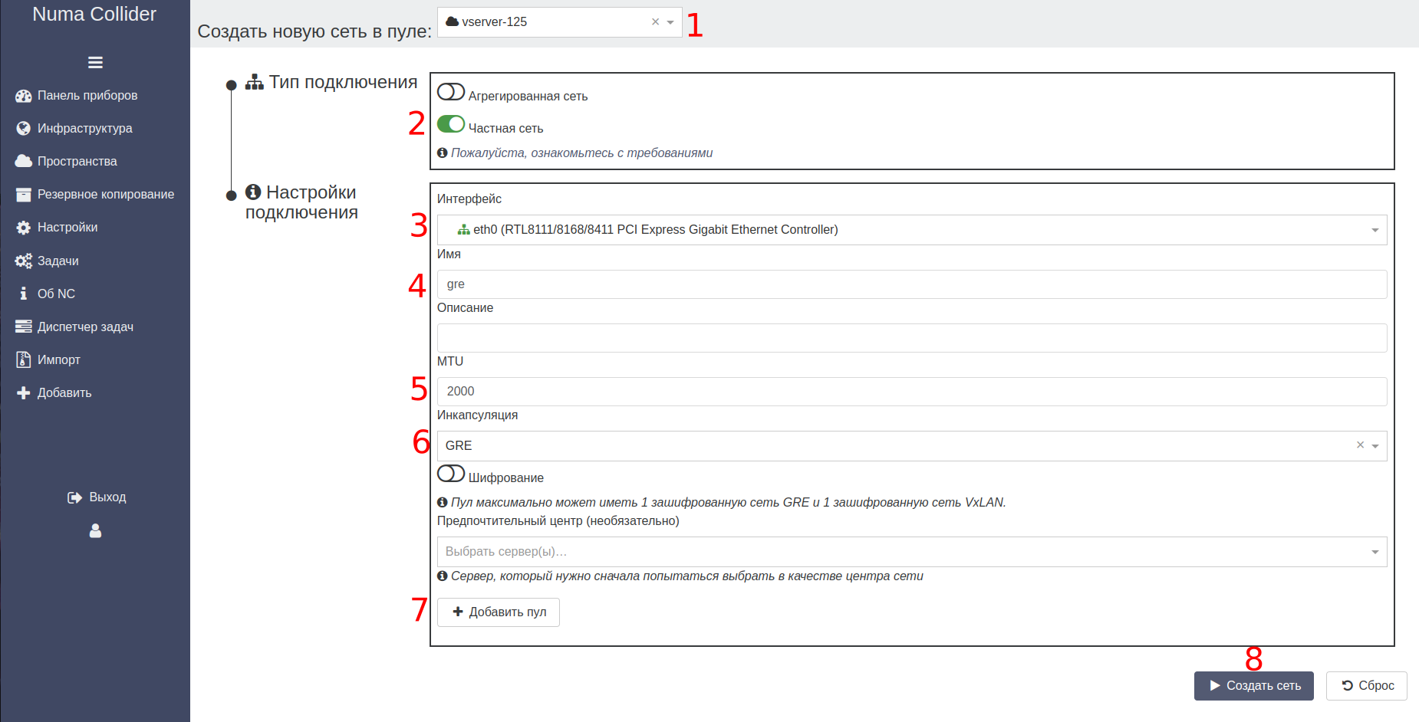Click the Создать сеть button
The width and height of the screenshot is (1419, 722).
tap(1254, 686)
